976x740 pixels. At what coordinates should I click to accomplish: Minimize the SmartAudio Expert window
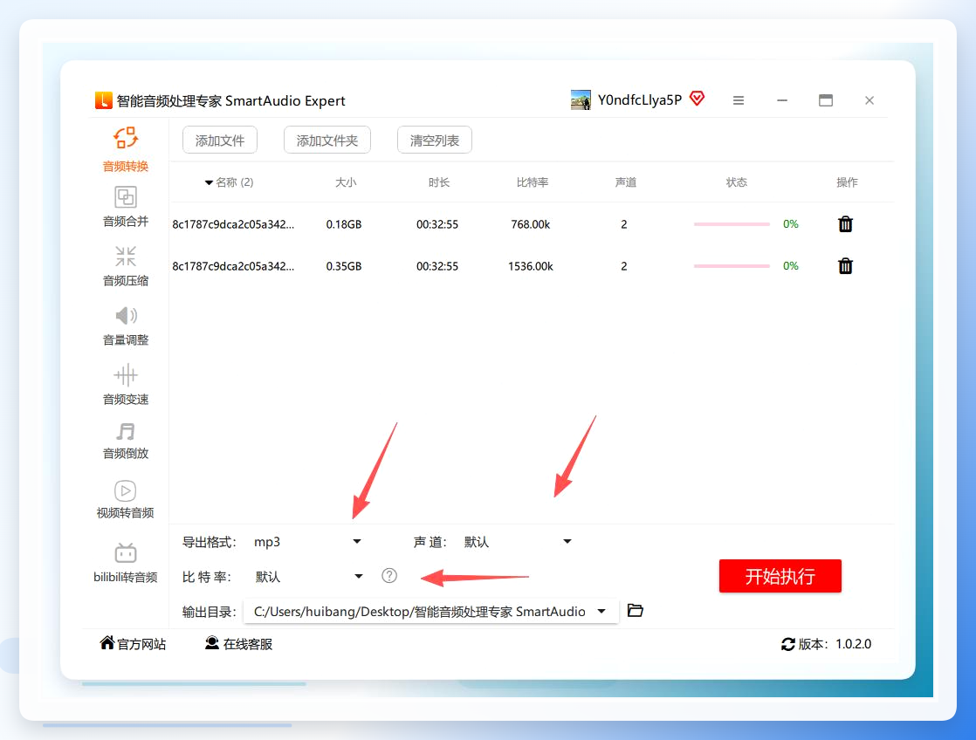782,100
